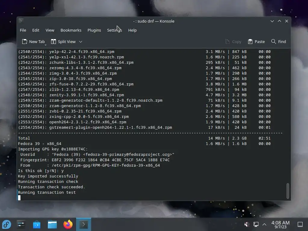Viewport: 308px width, 231px height.
Task: Open the File menu
Action: pyautogui.click(x=23, y=30)
